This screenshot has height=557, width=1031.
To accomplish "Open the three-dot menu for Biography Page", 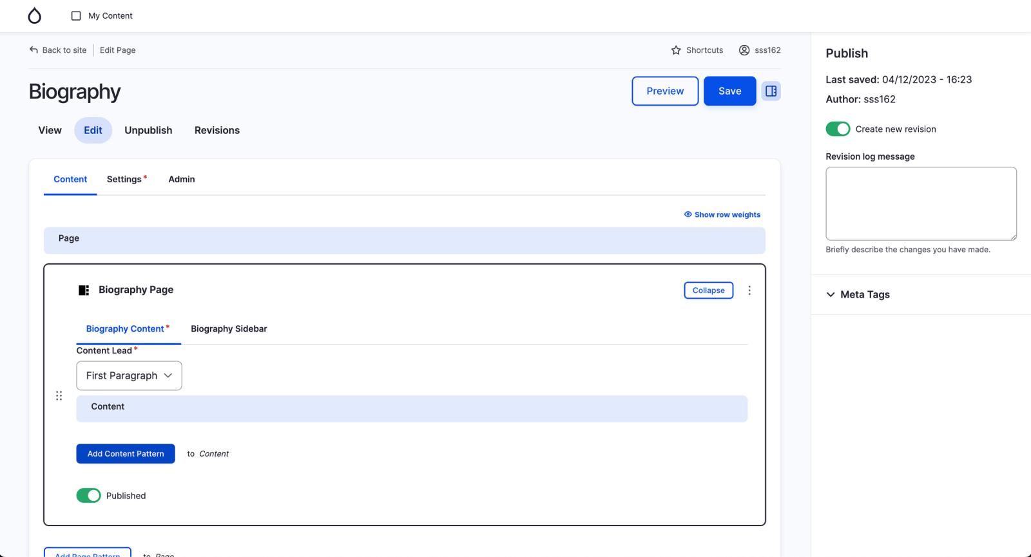I will 749,290.
